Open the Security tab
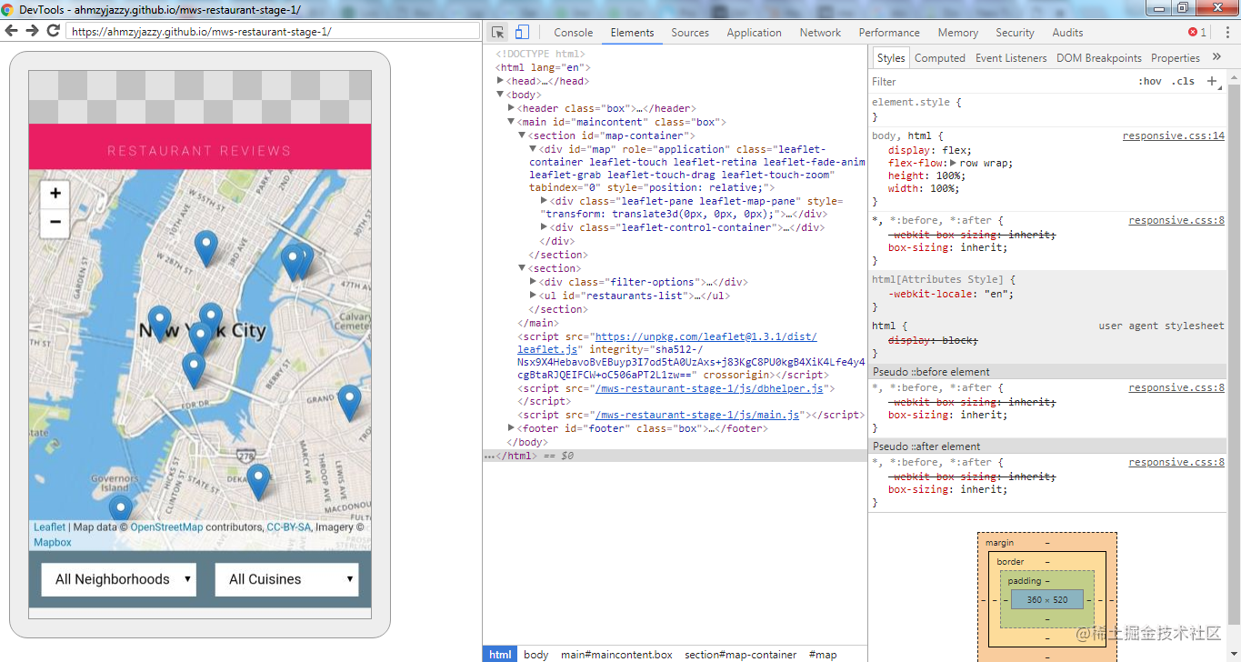Screen dimensions: 1241x662 coord(1015,32)
